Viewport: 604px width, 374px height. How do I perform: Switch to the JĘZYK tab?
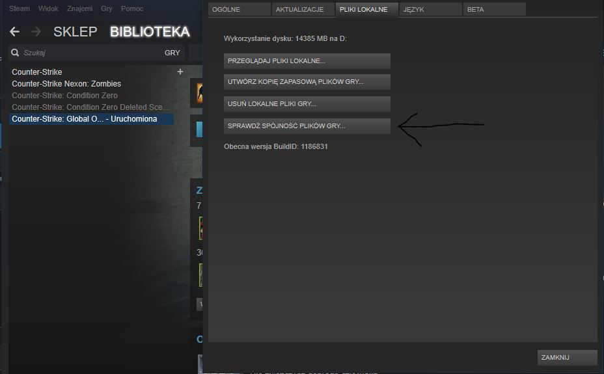430,9
